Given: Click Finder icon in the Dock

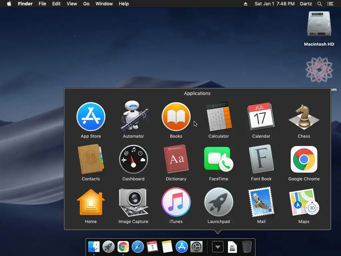Looking at the screenshot, I should 94,247.
